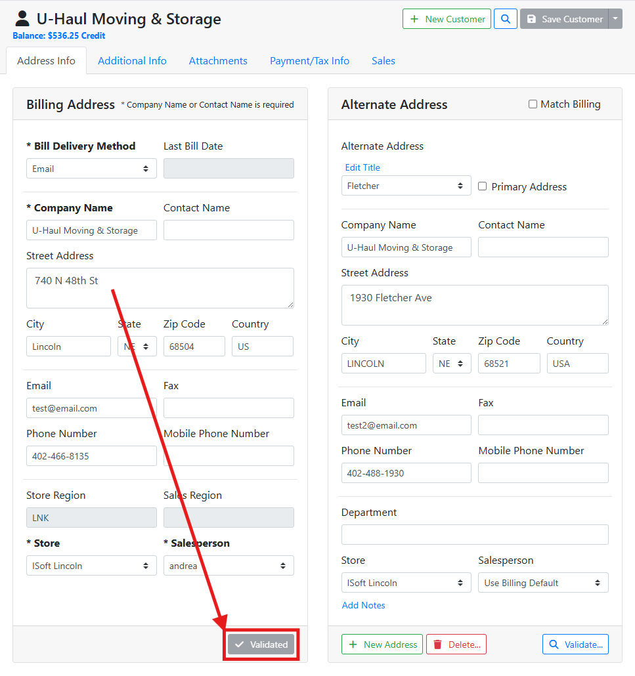Click the Save Customer button
This screenshot has width=635, height=676.
[x=564, y=19]
